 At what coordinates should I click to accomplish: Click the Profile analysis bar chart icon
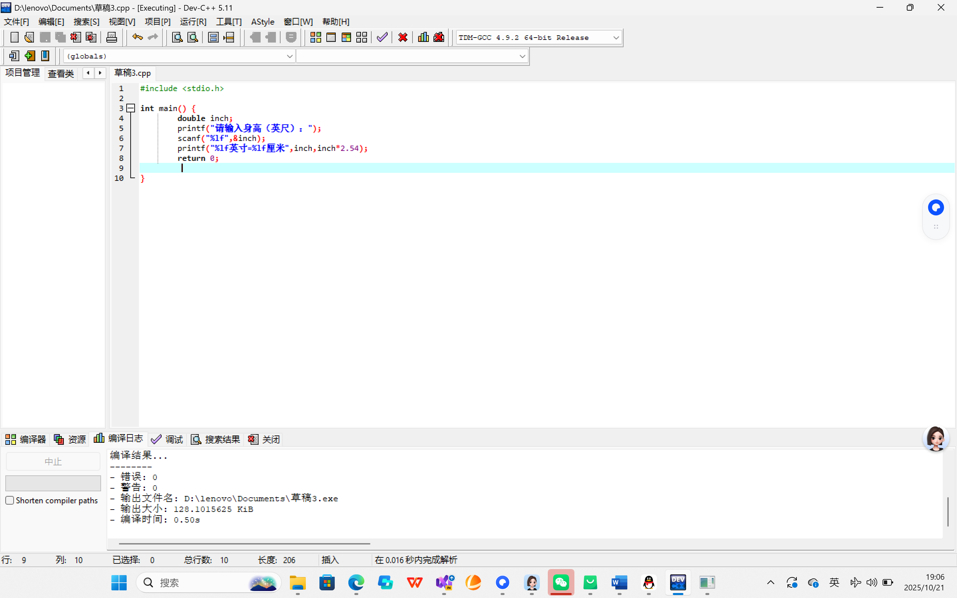coord(423,38)
